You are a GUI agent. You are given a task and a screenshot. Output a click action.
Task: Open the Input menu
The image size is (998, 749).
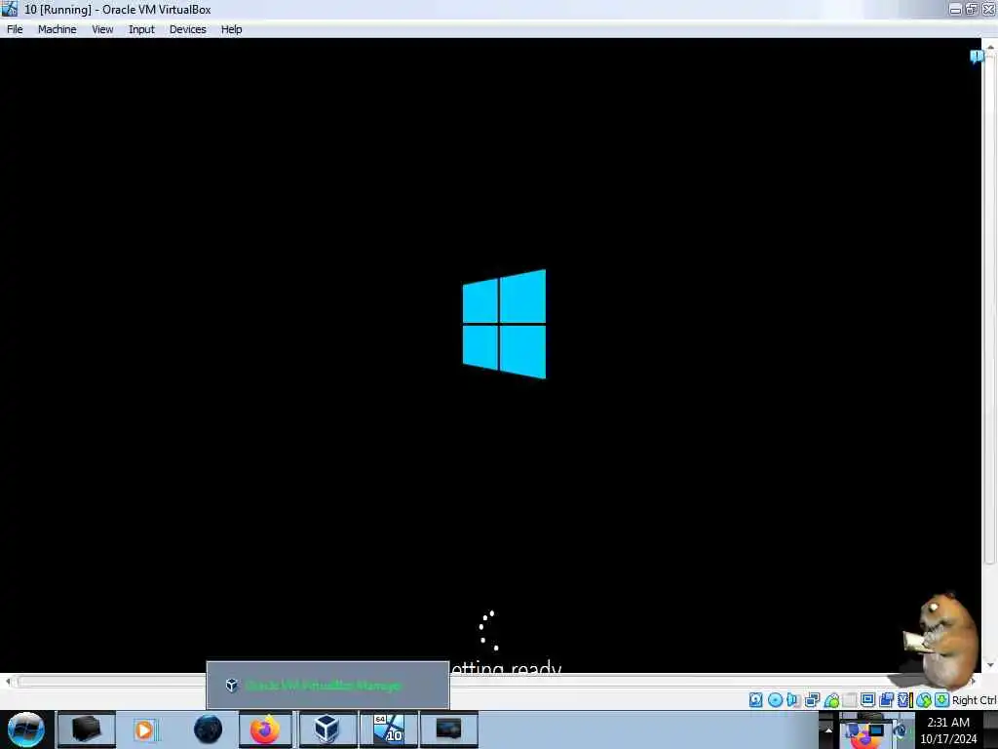click(x=141, y=29)
